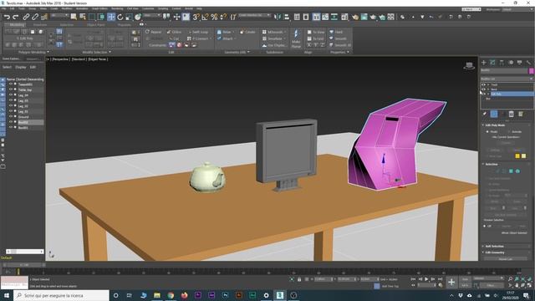The image size is (535, 301).
Task: Click the Pin Stack icon
Action: [485, 114]
